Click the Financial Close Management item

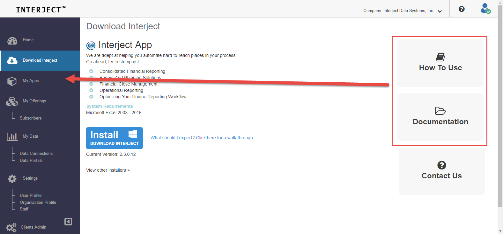coord(129,84)
